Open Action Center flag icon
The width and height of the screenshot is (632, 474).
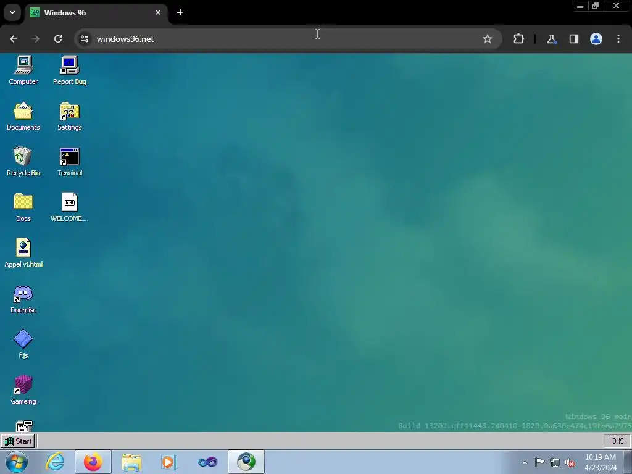539,462
